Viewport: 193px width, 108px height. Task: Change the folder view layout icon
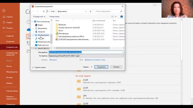coord(112,16)
